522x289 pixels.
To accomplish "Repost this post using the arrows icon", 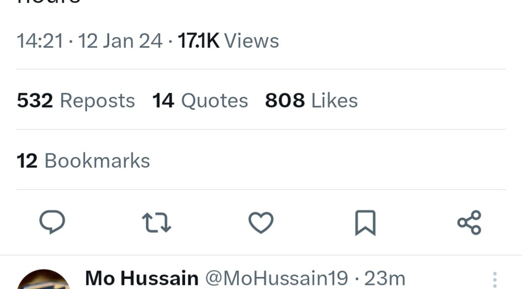I will pyautogui.click(x=156, y=222).
